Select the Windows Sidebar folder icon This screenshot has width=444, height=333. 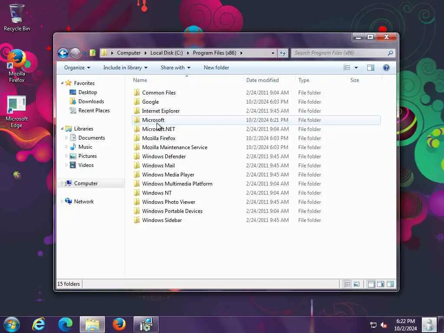[137, 220]
